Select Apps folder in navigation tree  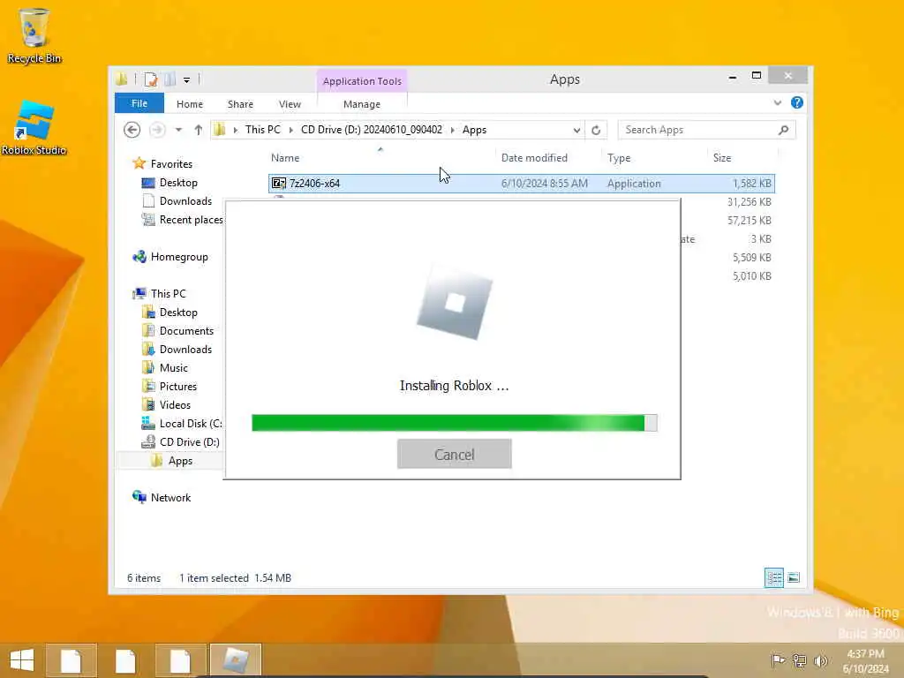click(180, 461)
